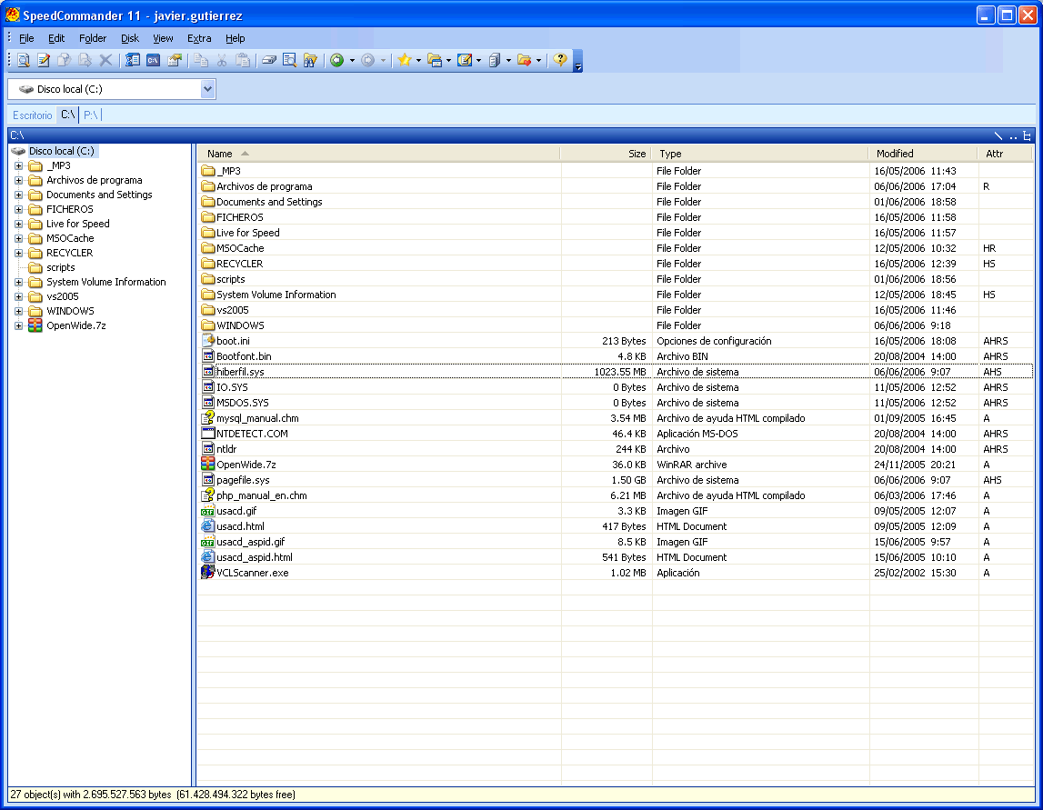
Task: Open the folder history dropdown arrow
Action: tap(448, 61)
